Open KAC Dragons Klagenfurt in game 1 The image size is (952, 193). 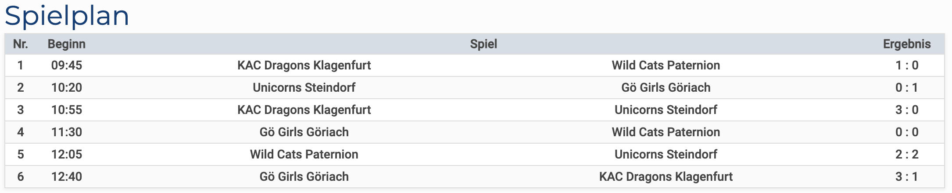click(304, 65)
